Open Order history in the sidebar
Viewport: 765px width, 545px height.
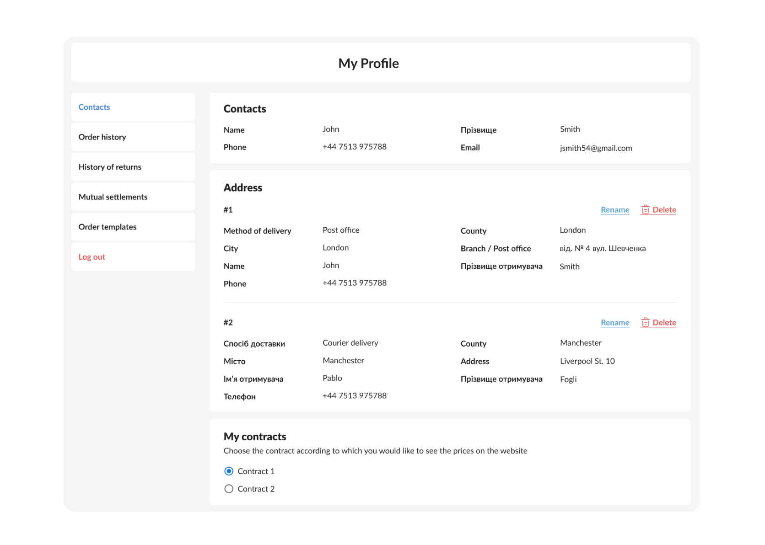(x=133, y=137)
